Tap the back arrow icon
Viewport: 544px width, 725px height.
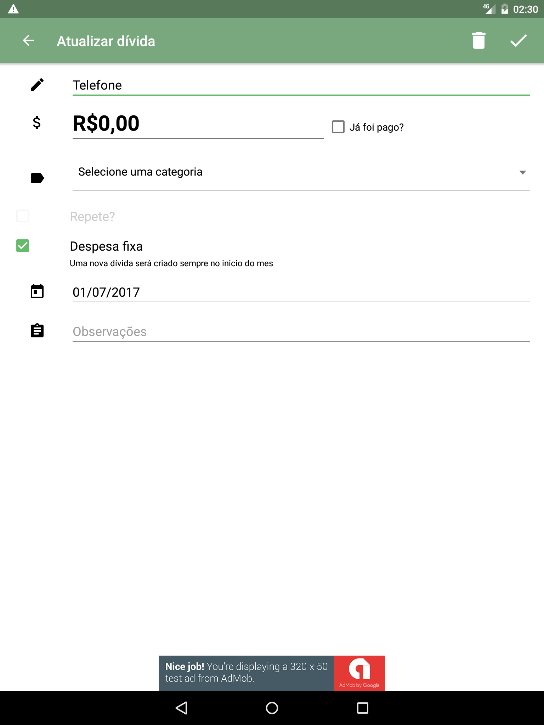point(28,41)
